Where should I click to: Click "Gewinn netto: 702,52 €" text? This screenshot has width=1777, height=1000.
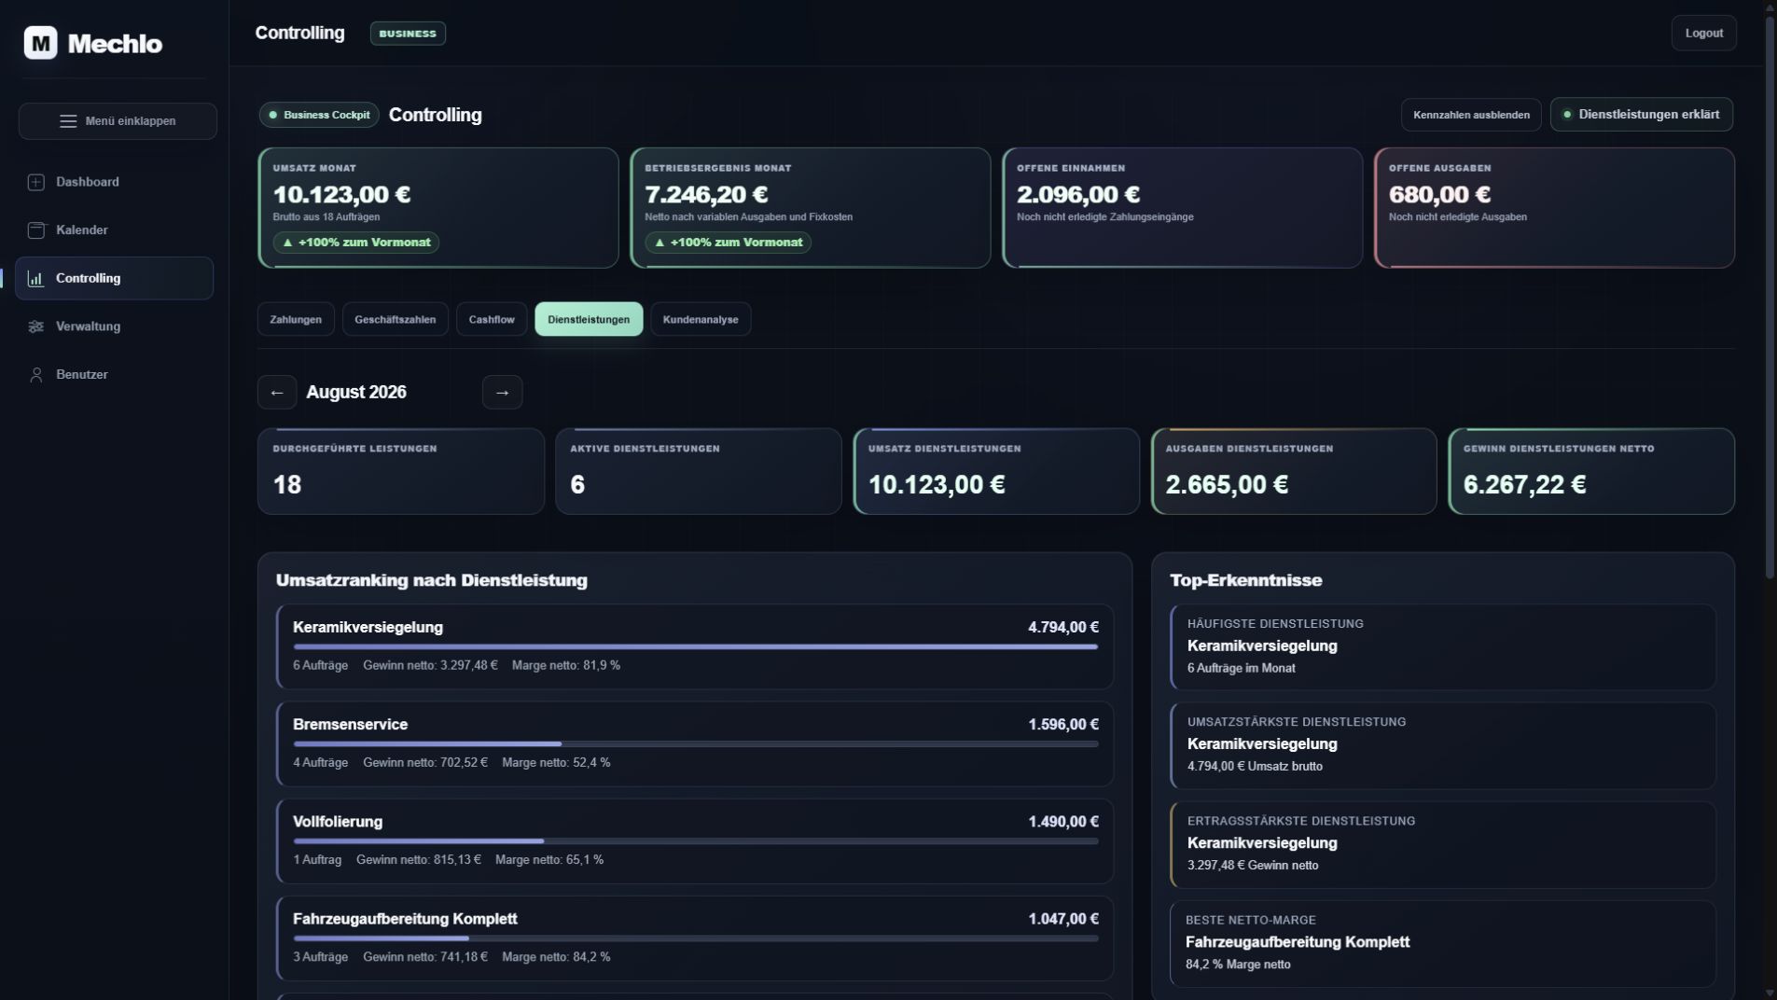[x=425, y=763]
